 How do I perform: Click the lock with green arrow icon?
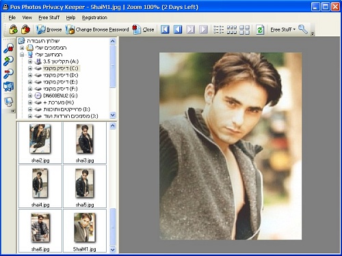pyautogui.click(x=14, y=29)
